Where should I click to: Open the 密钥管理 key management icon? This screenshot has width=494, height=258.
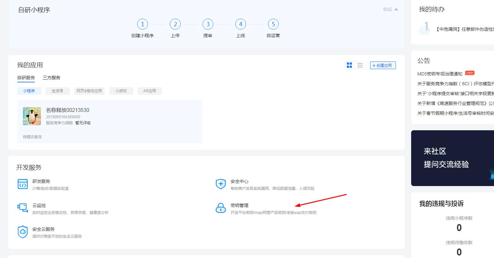[x=221, y=208]
